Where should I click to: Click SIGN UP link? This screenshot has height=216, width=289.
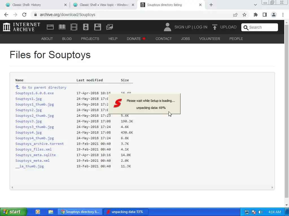[183, 27]
